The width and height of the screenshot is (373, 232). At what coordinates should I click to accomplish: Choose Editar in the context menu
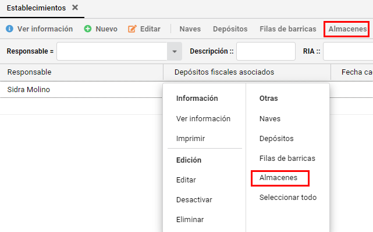(186, 180)
